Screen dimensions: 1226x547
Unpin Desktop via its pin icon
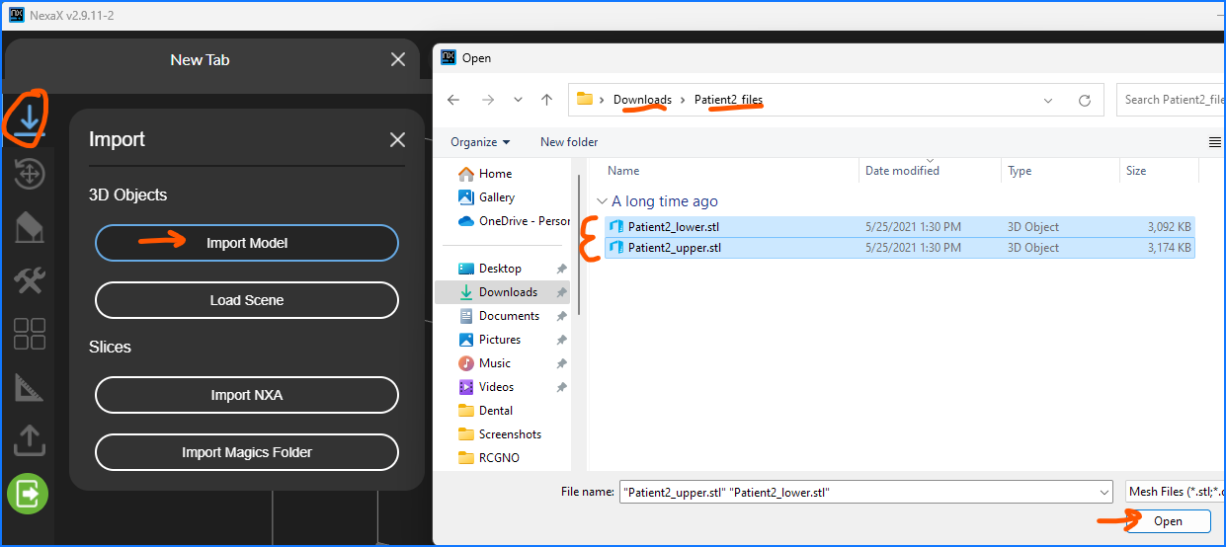(561, 269)
